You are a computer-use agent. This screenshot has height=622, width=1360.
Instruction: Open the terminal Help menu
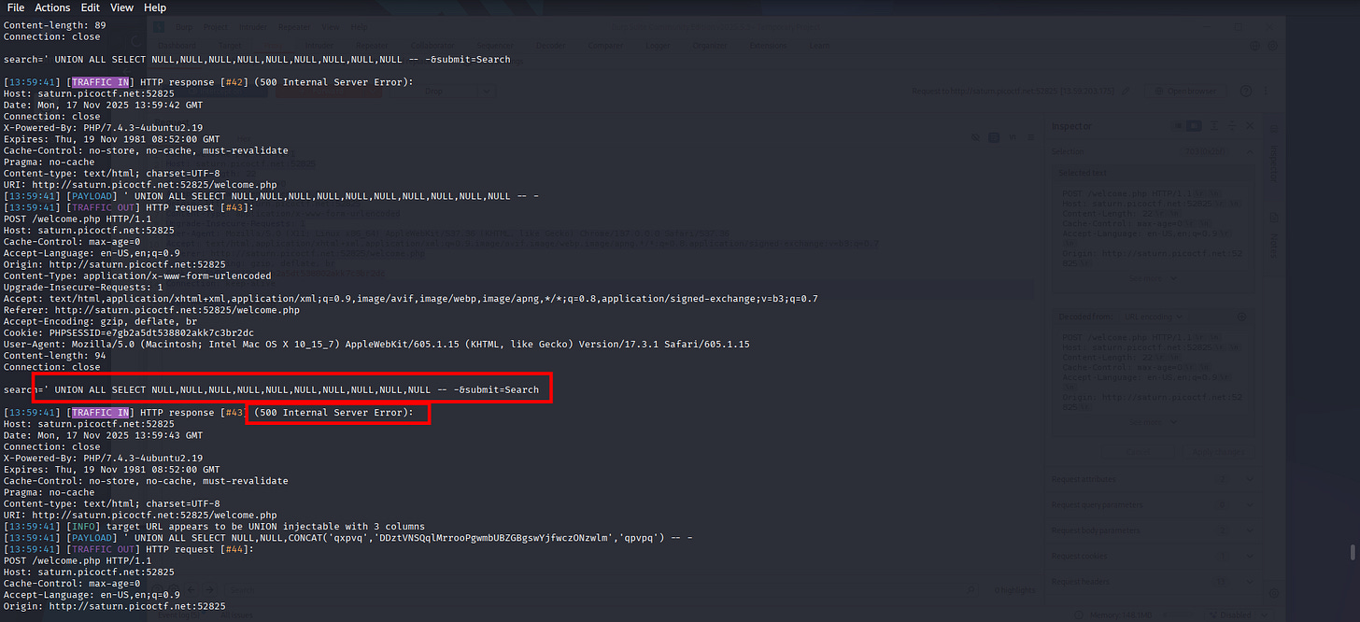click(155, 7)
